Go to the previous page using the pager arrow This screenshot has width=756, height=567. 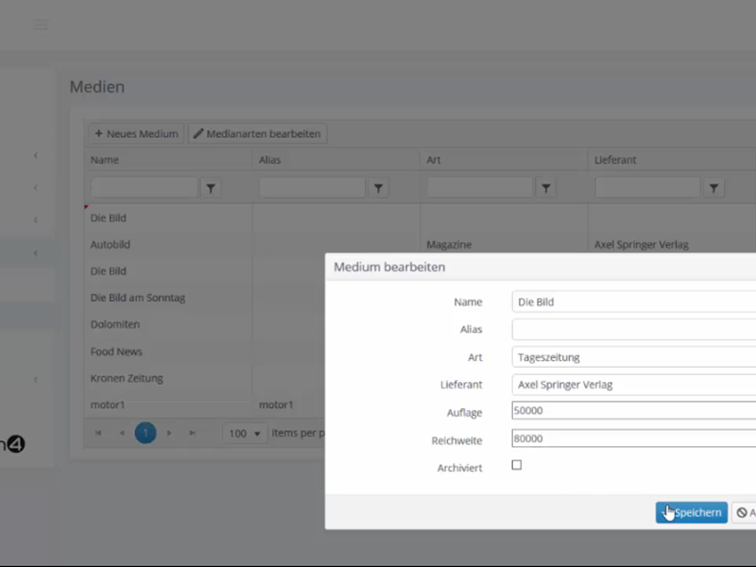tap(121, 433)
